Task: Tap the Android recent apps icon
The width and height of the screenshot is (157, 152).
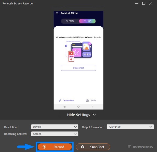Action: pos(64,107)
